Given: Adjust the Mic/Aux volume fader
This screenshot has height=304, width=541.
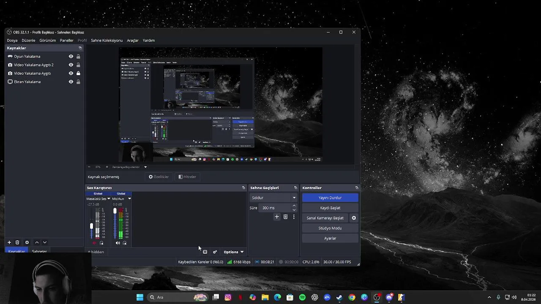Looking at the screenshot, I should [115, 211].
